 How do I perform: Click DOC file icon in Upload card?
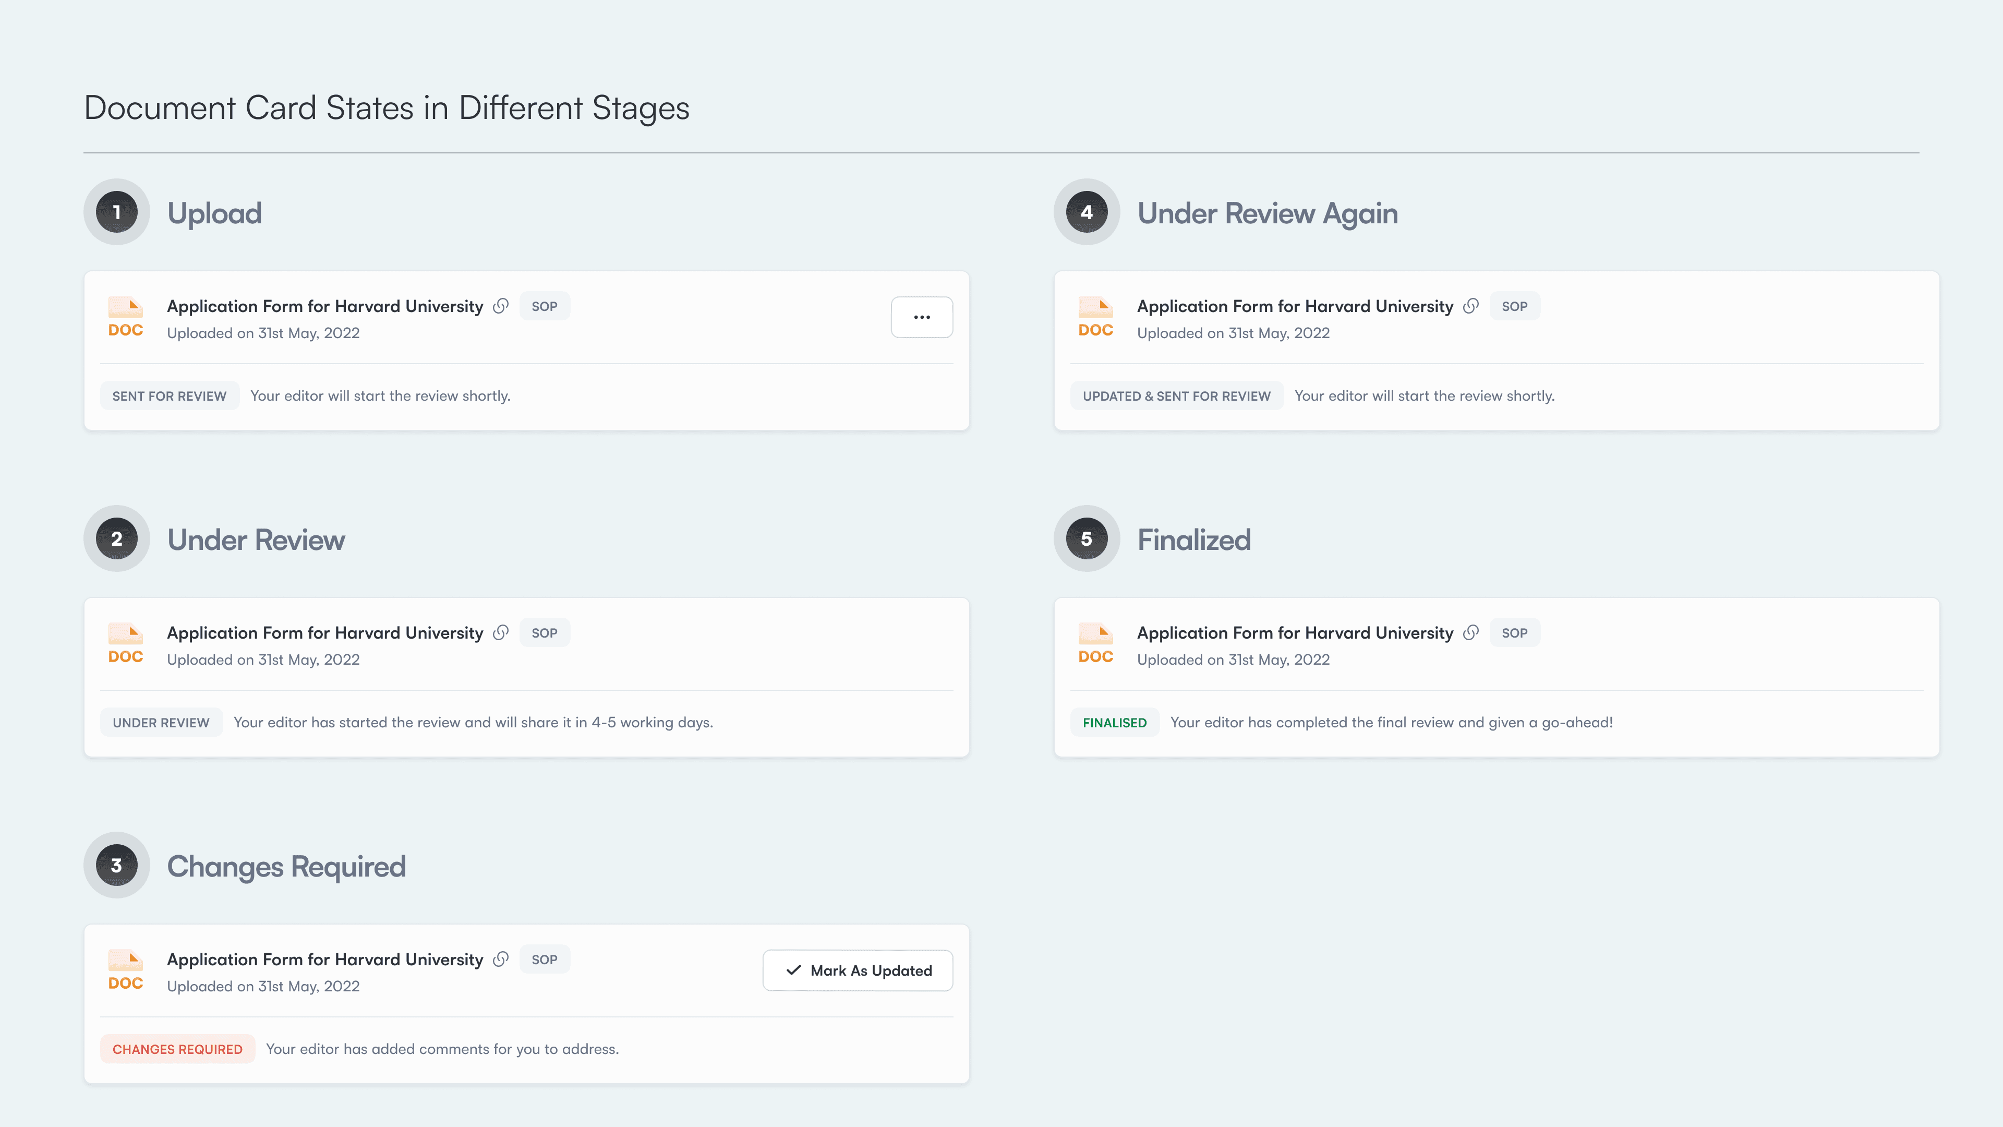pyautogui.click(x=125, y=317)
